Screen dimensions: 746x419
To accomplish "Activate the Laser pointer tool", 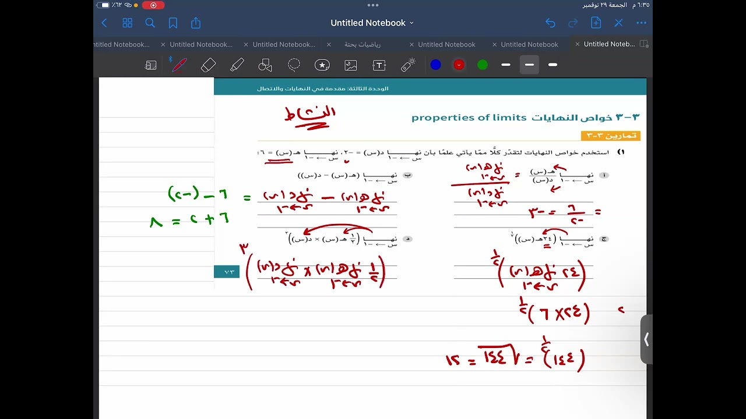I will tap(408, 65).
